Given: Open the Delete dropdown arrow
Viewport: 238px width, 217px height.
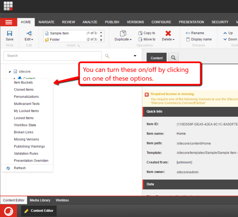Looking at the screenshot, I should [174, 39].
